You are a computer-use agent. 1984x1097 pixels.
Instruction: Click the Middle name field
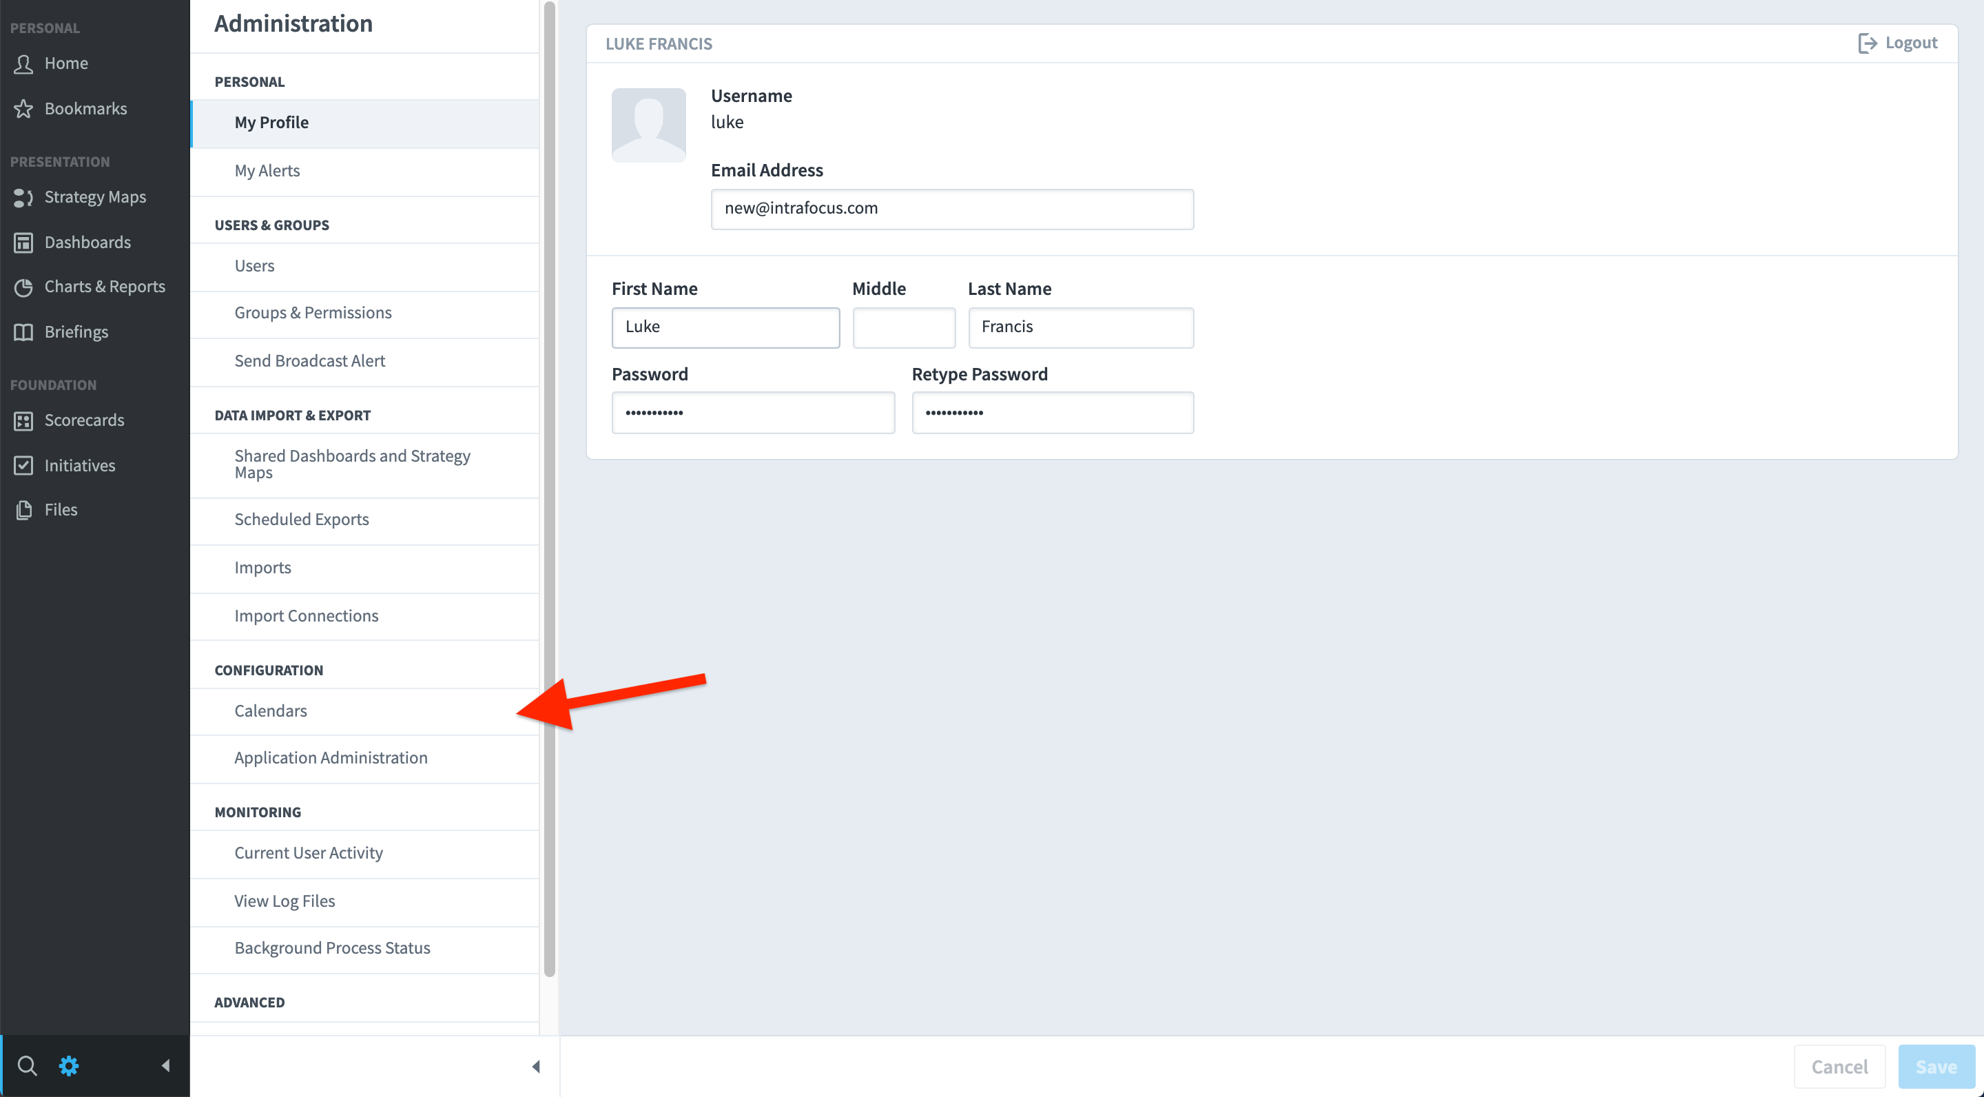click(903, 327)
